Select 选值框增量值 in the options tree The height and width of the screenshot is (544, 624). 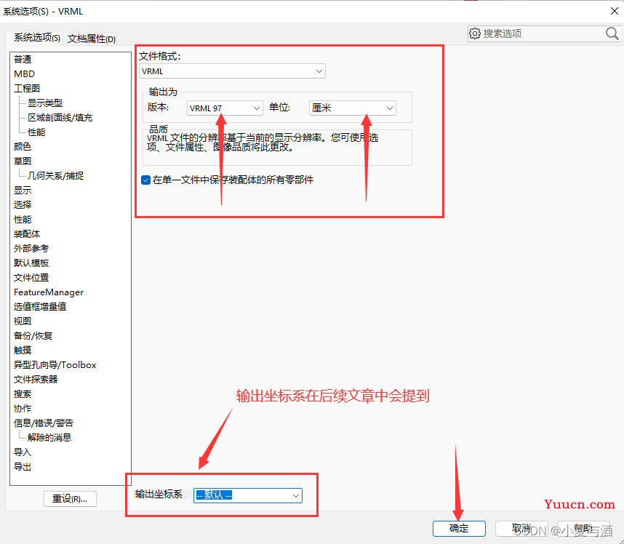click(x=40, y=307)
